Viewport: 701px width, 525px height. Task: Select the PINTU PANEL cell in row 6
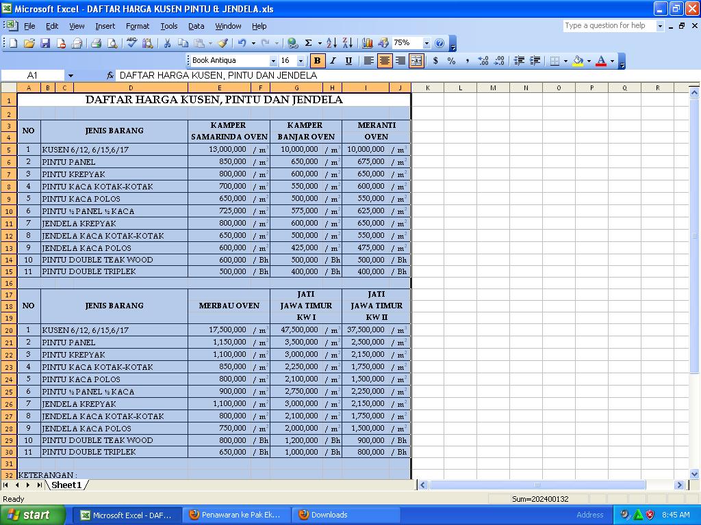coord(114,161)
